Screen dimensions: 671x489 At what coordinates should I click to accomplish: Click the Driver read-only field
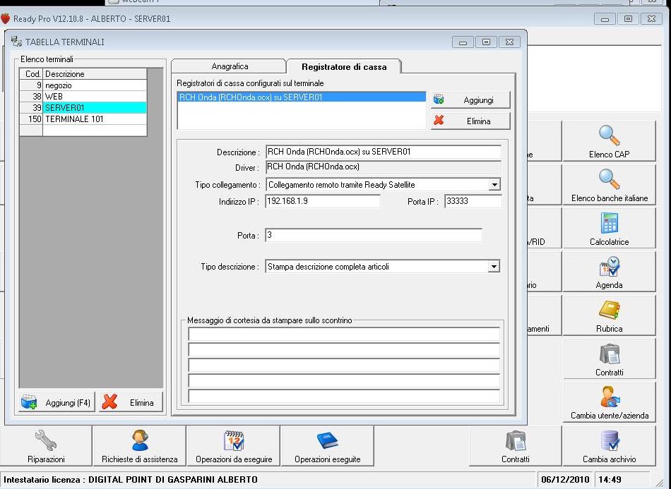coord(383,167)
